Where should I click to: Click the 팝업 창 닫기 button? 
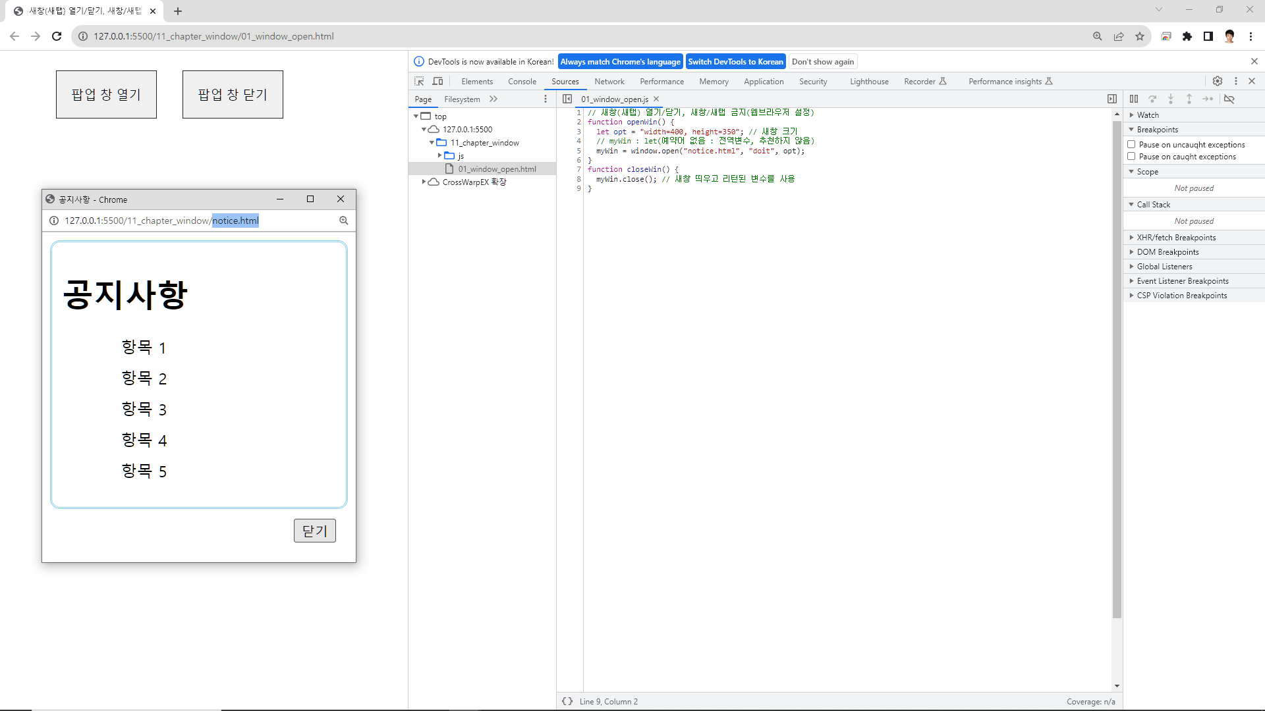pyautogui.click(x=233, y=95)
